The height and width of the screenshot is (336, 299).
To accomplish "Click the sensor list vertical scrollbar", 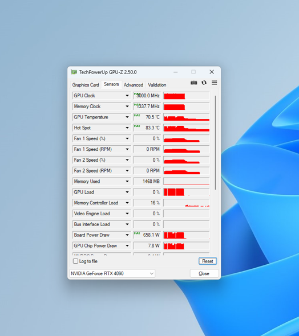I will [215, 142].
